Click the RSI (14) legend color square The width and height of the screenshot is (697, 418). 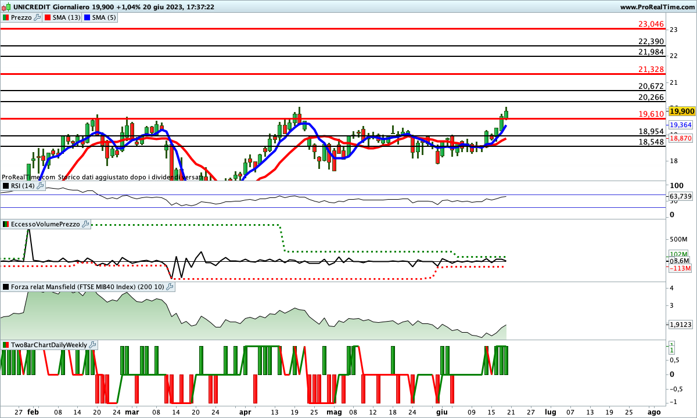click(6, 186)
